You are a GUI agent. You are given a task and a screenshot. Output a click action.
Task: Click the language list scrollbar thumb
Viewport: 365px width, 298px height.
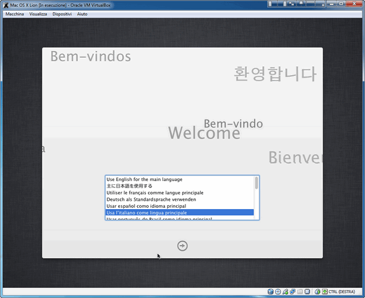pyautogui.click(x=256, y=183)
